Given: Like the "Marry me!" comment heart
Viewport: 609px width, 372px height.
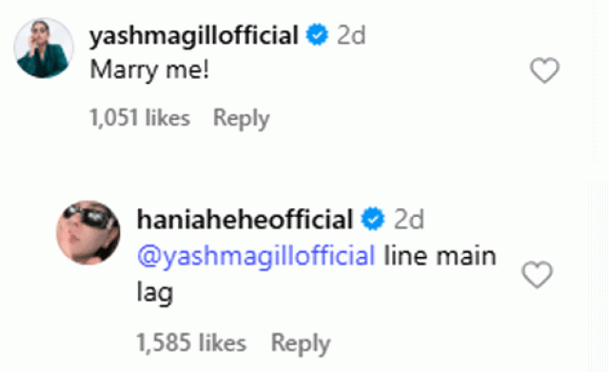Looking at the screenshot, I should click(544, 70).
